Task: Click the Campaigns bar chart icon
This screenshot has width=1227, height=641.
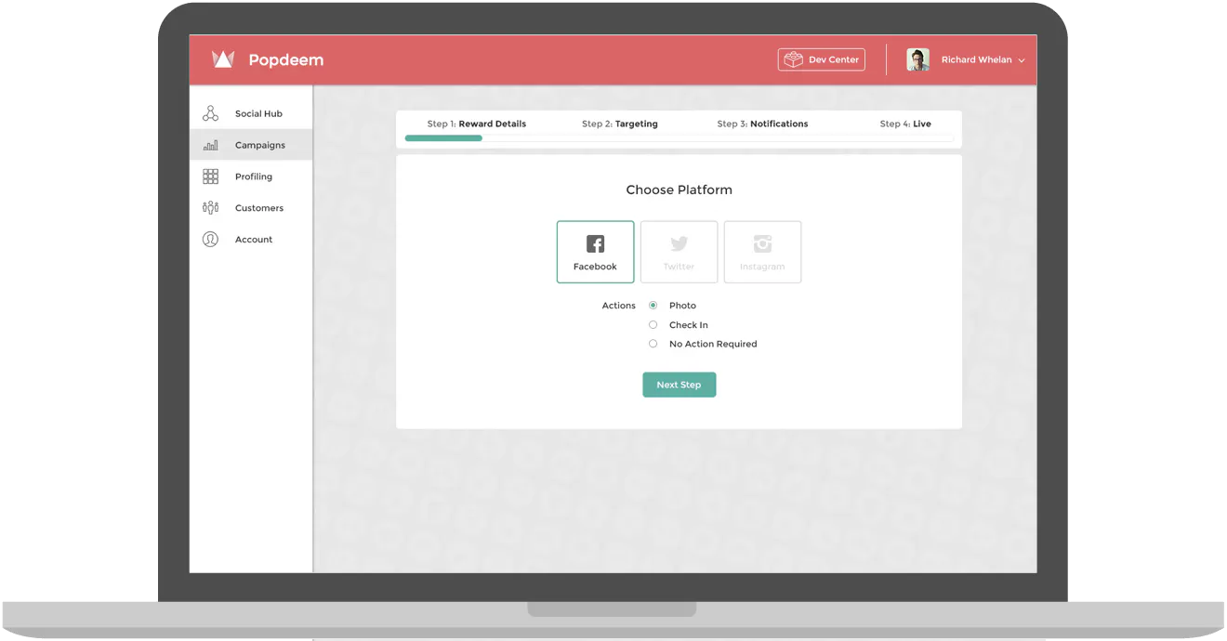Action: click(x=211, y=145)
